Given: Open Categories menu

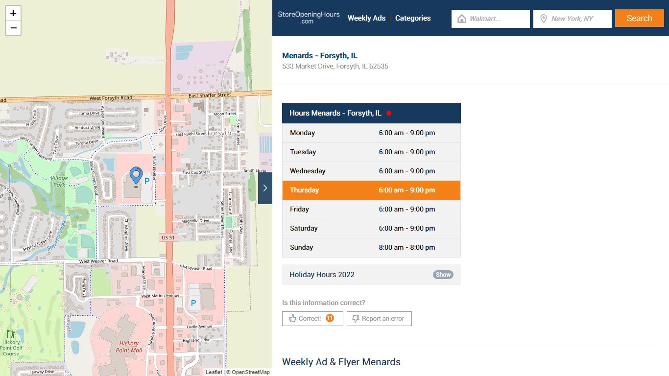Looking at the screenshot, I should click(x=413, y=18).
